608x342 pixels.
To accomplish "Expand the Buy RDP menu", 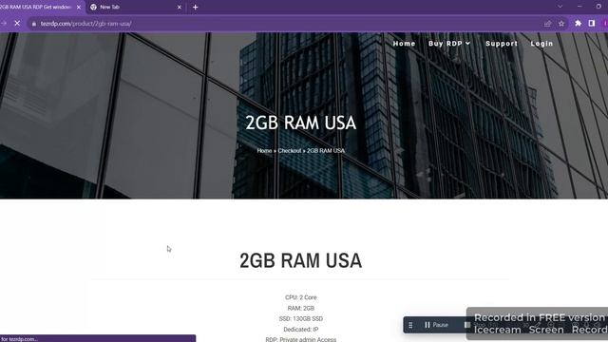I will pos(449,44).
